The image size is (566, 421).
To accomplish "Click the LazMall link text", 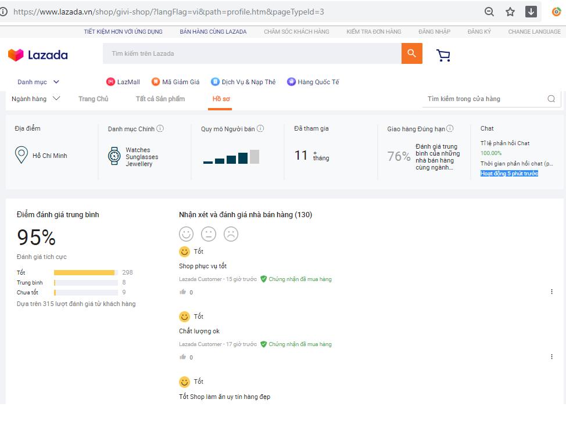I will (128, 82).
